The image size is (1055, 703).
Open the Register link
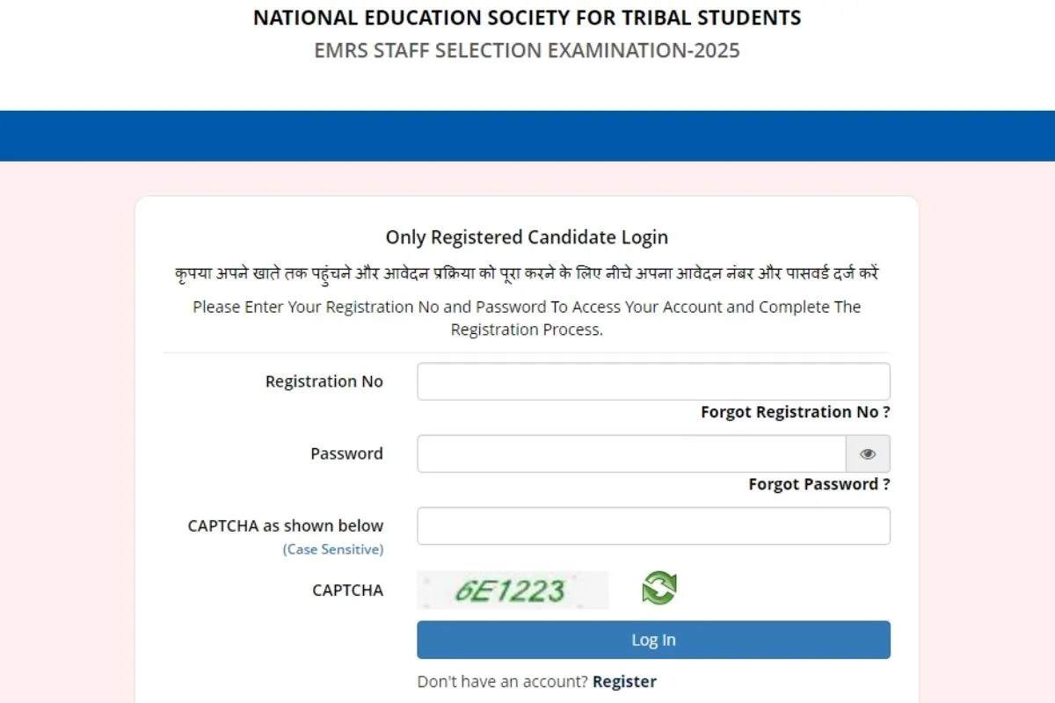pos(624,681)
